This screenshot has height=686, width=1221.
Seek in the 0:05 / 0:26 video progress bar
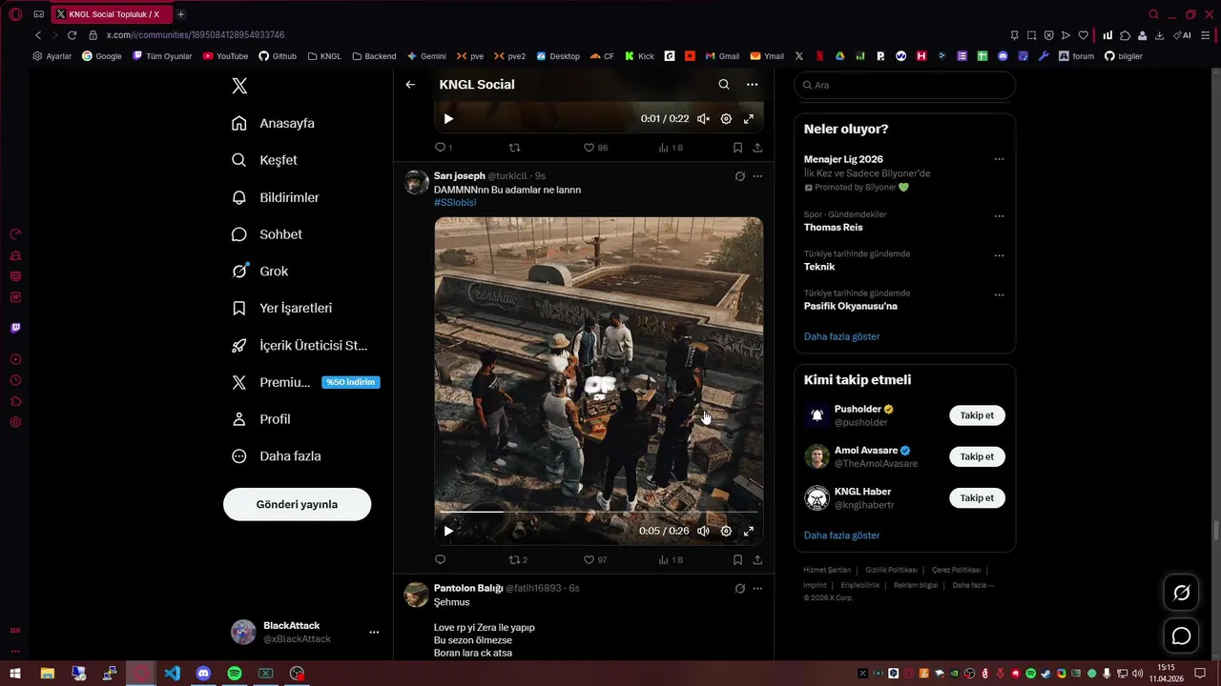coord(598,512)
